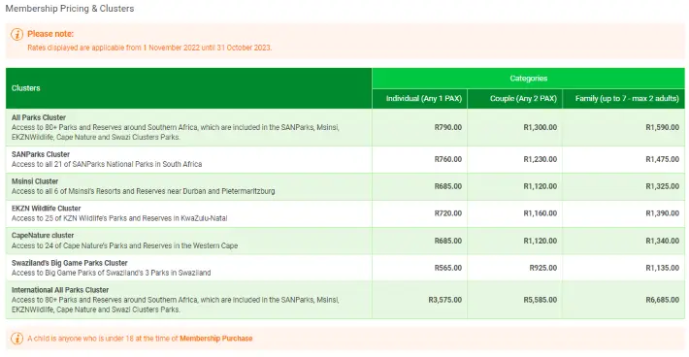Select the CapeNature cluster title
This screenshot has height=357, width=689.
point(43,236)
